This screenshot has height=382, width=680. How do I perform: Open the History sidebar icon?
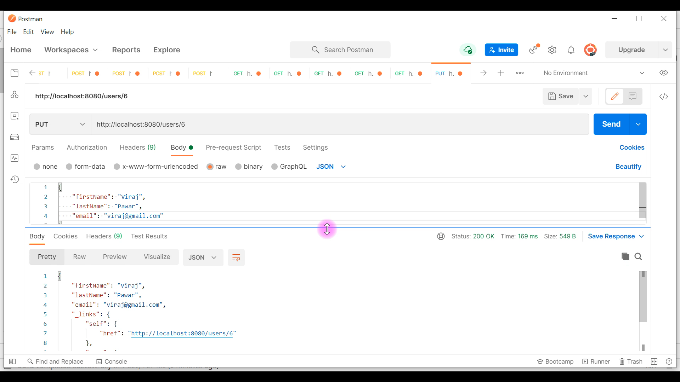tap(15, 179)
